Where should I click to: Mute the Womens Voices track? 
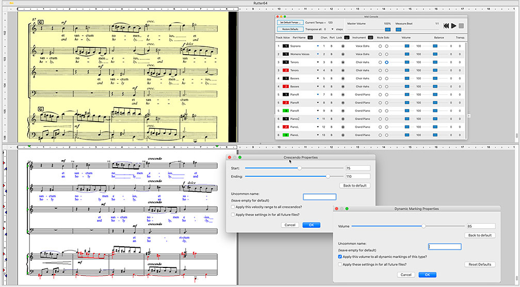coord(380,54)
